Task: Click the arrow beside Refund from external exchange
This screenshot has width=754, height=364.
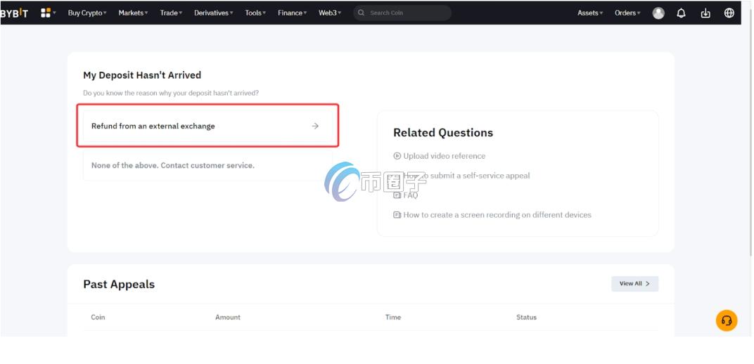Action: 315,126
